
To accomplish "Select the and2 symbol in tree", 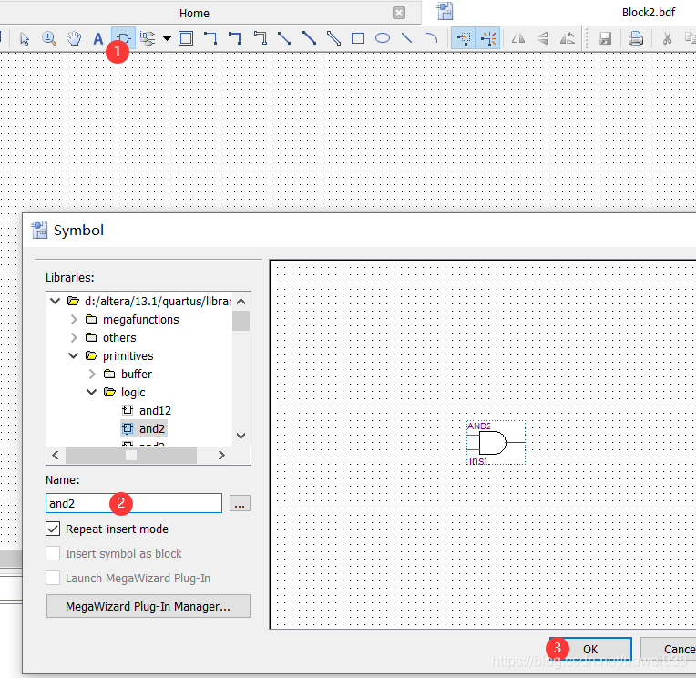I will point(144,428).
